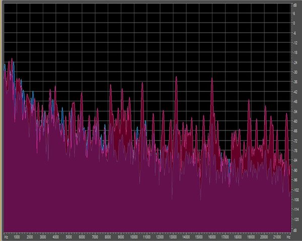Click the -108 dB scale label

[x=295, y=200]
